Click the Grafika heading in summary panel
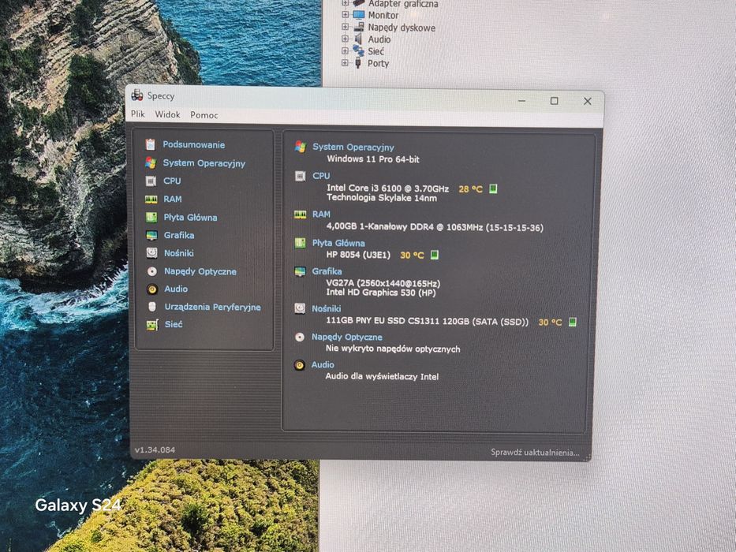736x552 pixels. pos(327,271)
